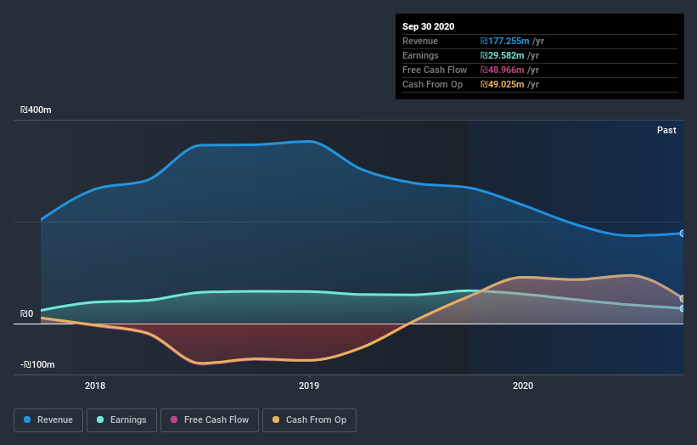Click the Revenue label in tooltip
The height and width of the screenshot is (445, 697).
pyautogui.click(x=420, y=41)
